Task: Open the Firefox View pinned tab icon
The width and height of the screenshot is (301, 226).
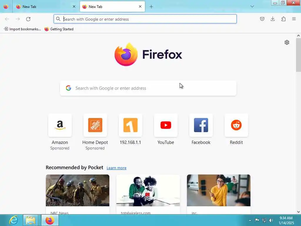Action: tap(6, 7)
